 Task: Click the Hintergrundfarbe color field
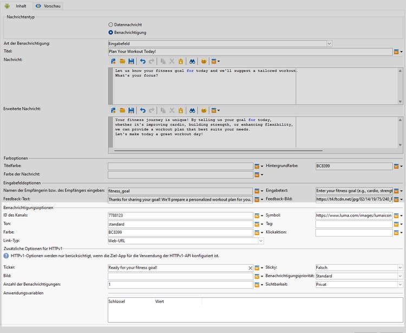pyautogui.click(x=353, y=167)
